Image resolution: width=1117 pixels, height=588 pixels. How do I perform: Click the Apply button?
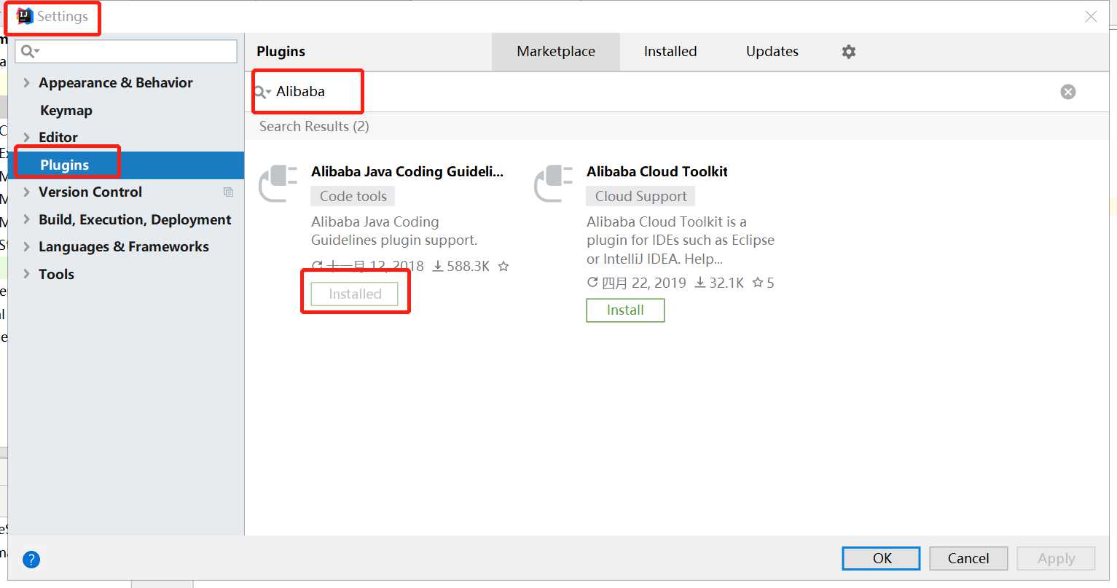click(x=1056, y=559)
